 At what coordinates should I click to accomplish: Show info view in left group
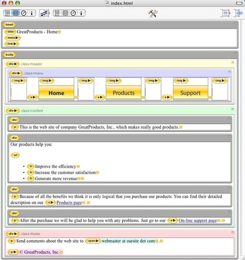(31, 13)
